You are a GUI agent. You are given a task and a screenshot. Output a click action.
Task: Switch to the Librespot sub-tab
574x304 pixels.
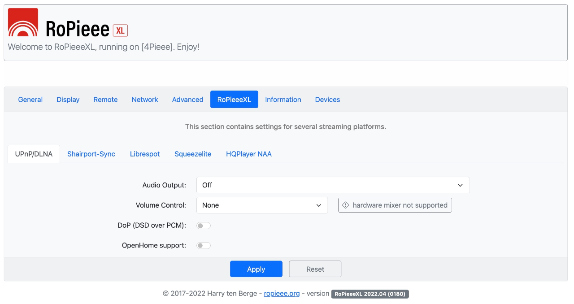pos(145,154)
